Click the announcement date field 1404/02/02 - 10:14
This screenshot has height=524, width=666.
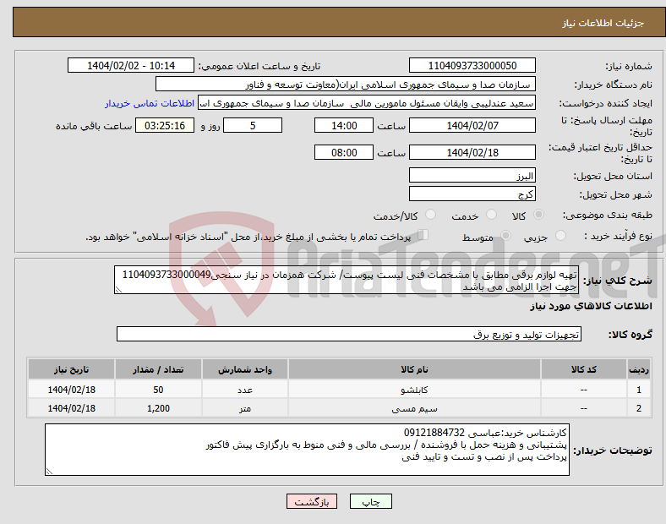pos(131,65)
